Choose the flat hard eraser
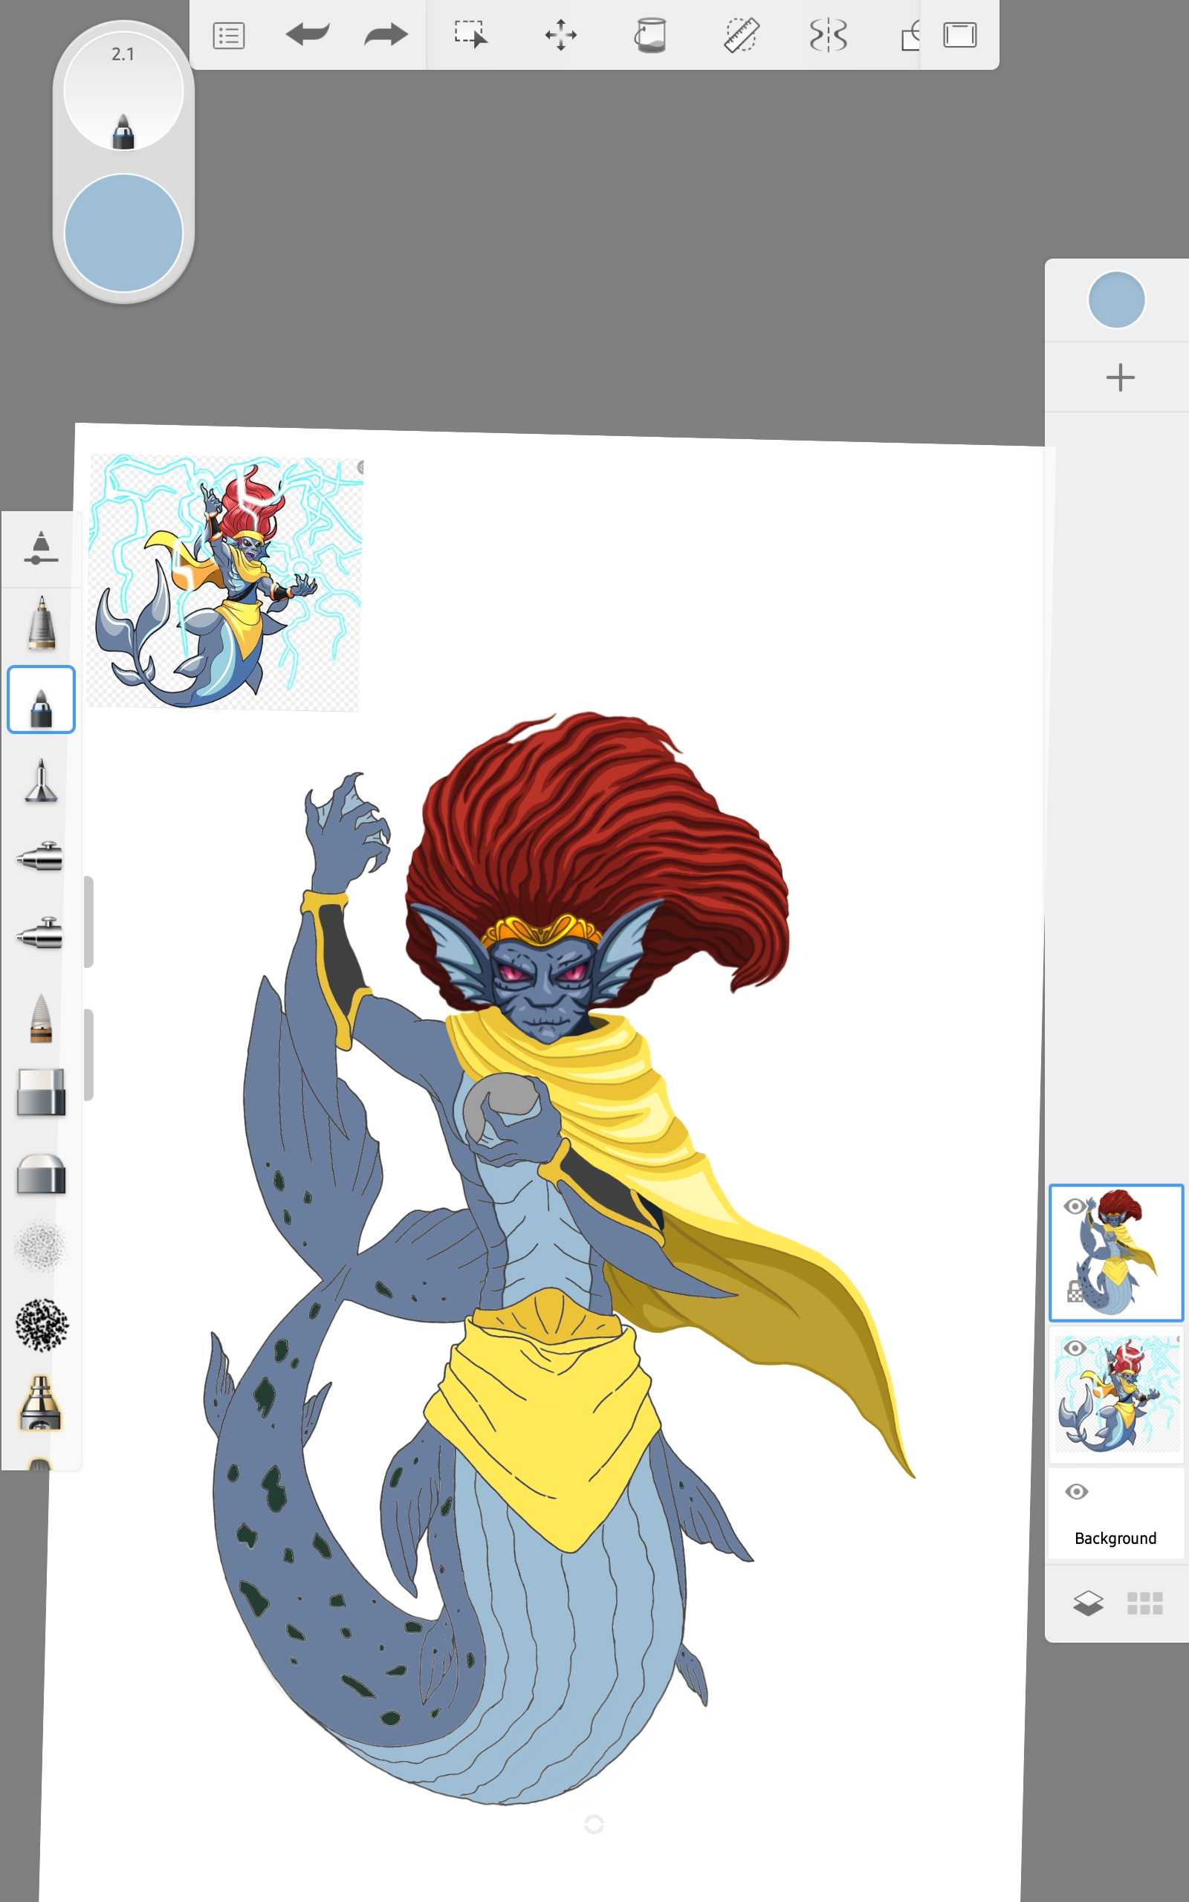The width and height of the screenshot is (1189, 1902). click(x=41, y=1092)
